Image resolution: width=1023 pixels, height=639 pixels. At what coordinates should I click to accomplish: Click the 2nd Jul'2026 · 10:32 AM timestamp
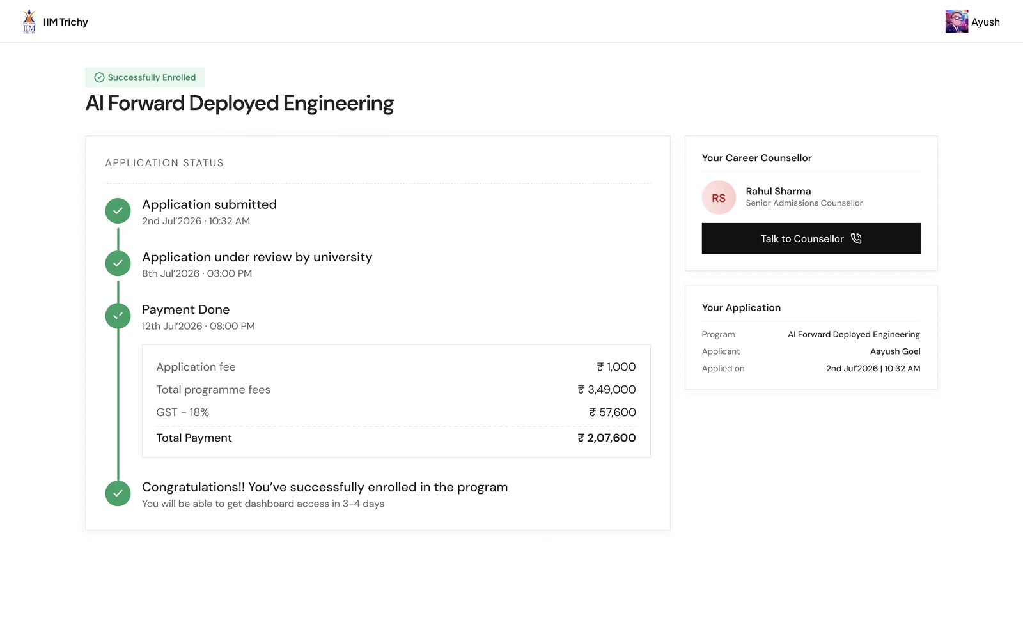196,221
